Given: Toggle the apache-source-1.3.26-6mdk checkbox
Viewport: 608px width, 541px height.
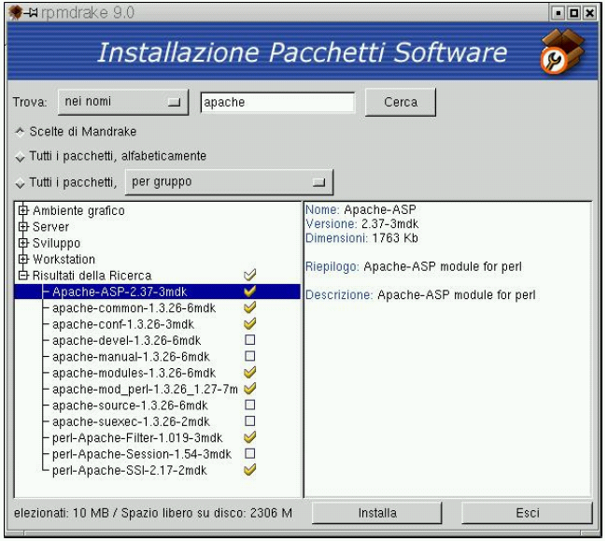Looking at the screenshot, I should 249,405.
